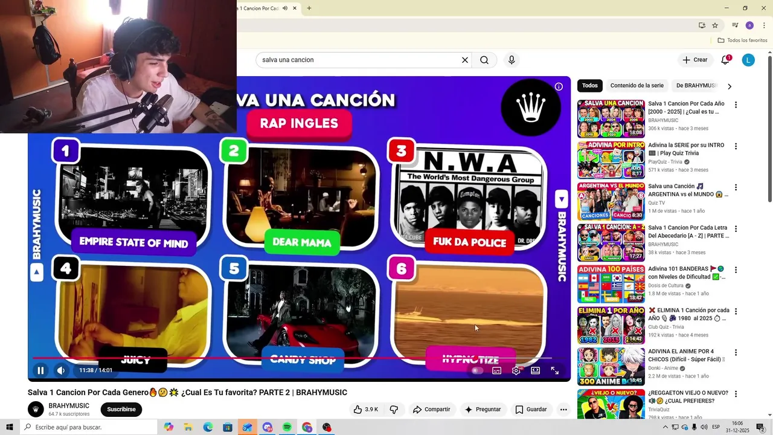The height and width of the screenshot is (435, 773).
Task: Select the 'Todos' filter chip
Action: click(590, 86)
